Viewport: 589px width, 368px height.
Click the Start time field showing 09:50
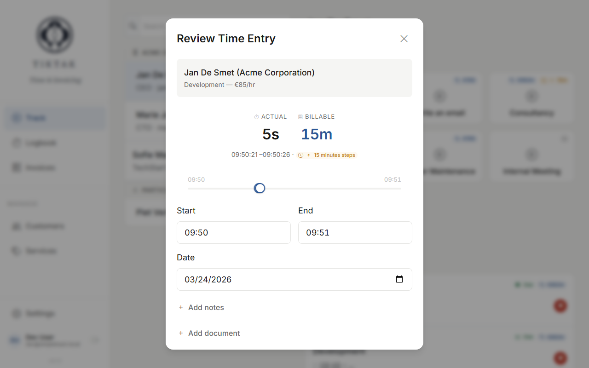(233, 232)
